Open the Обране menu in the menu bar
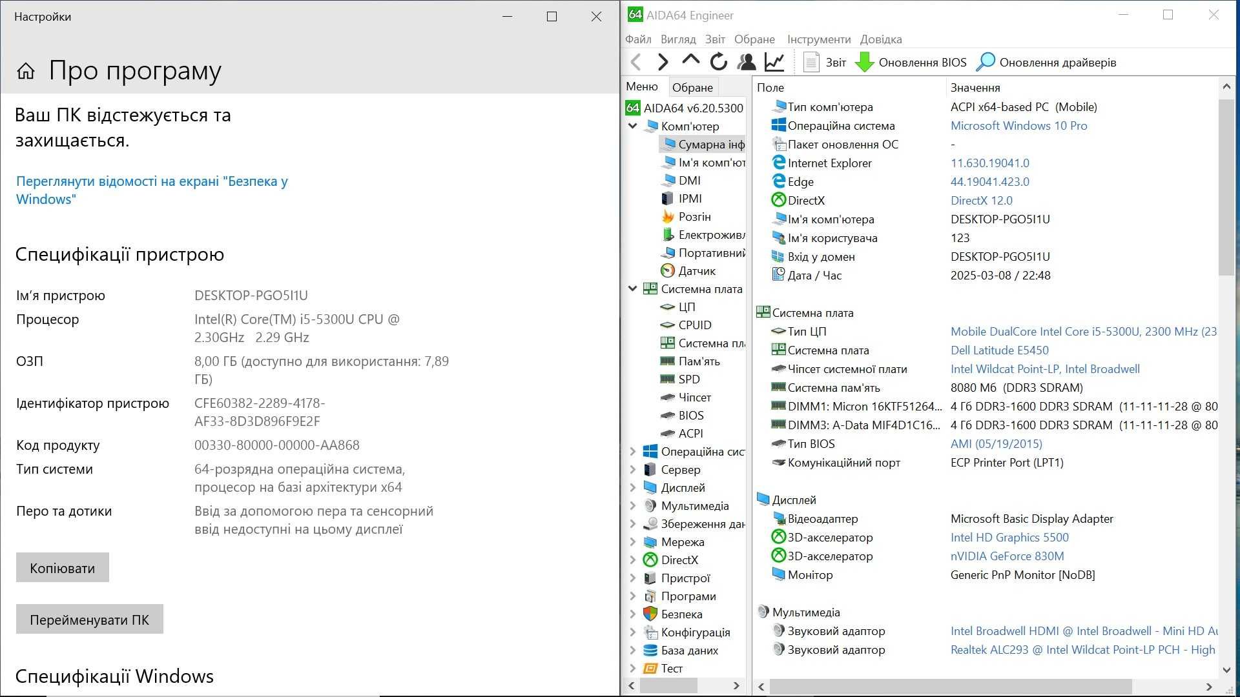Screen dimensions: 1240x697 [754, 39]
